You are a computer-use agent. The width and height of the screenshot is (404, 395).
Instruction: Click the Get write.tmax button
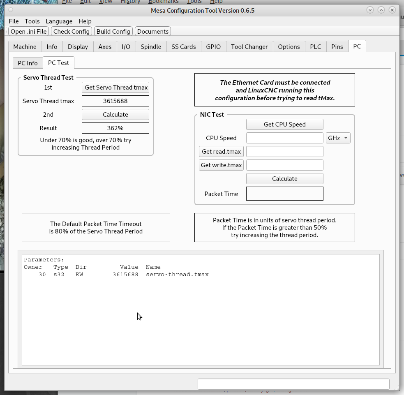222,165
